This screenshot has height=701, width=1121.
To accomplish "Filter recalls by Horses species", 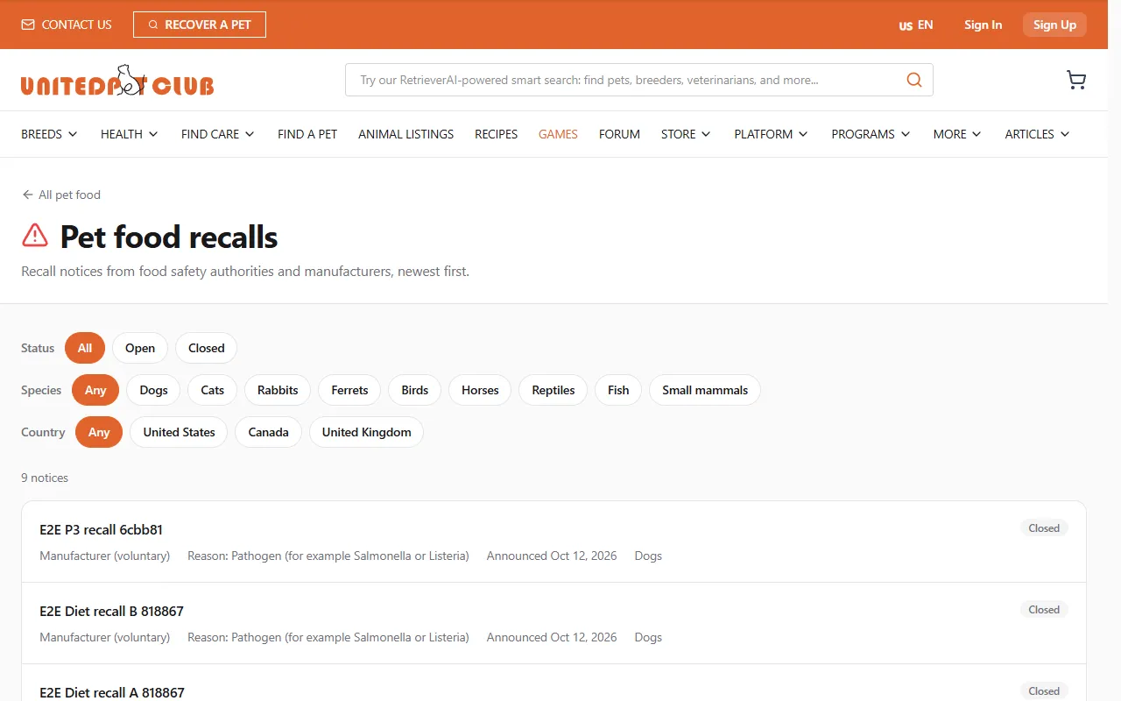I will click(480, 390).
